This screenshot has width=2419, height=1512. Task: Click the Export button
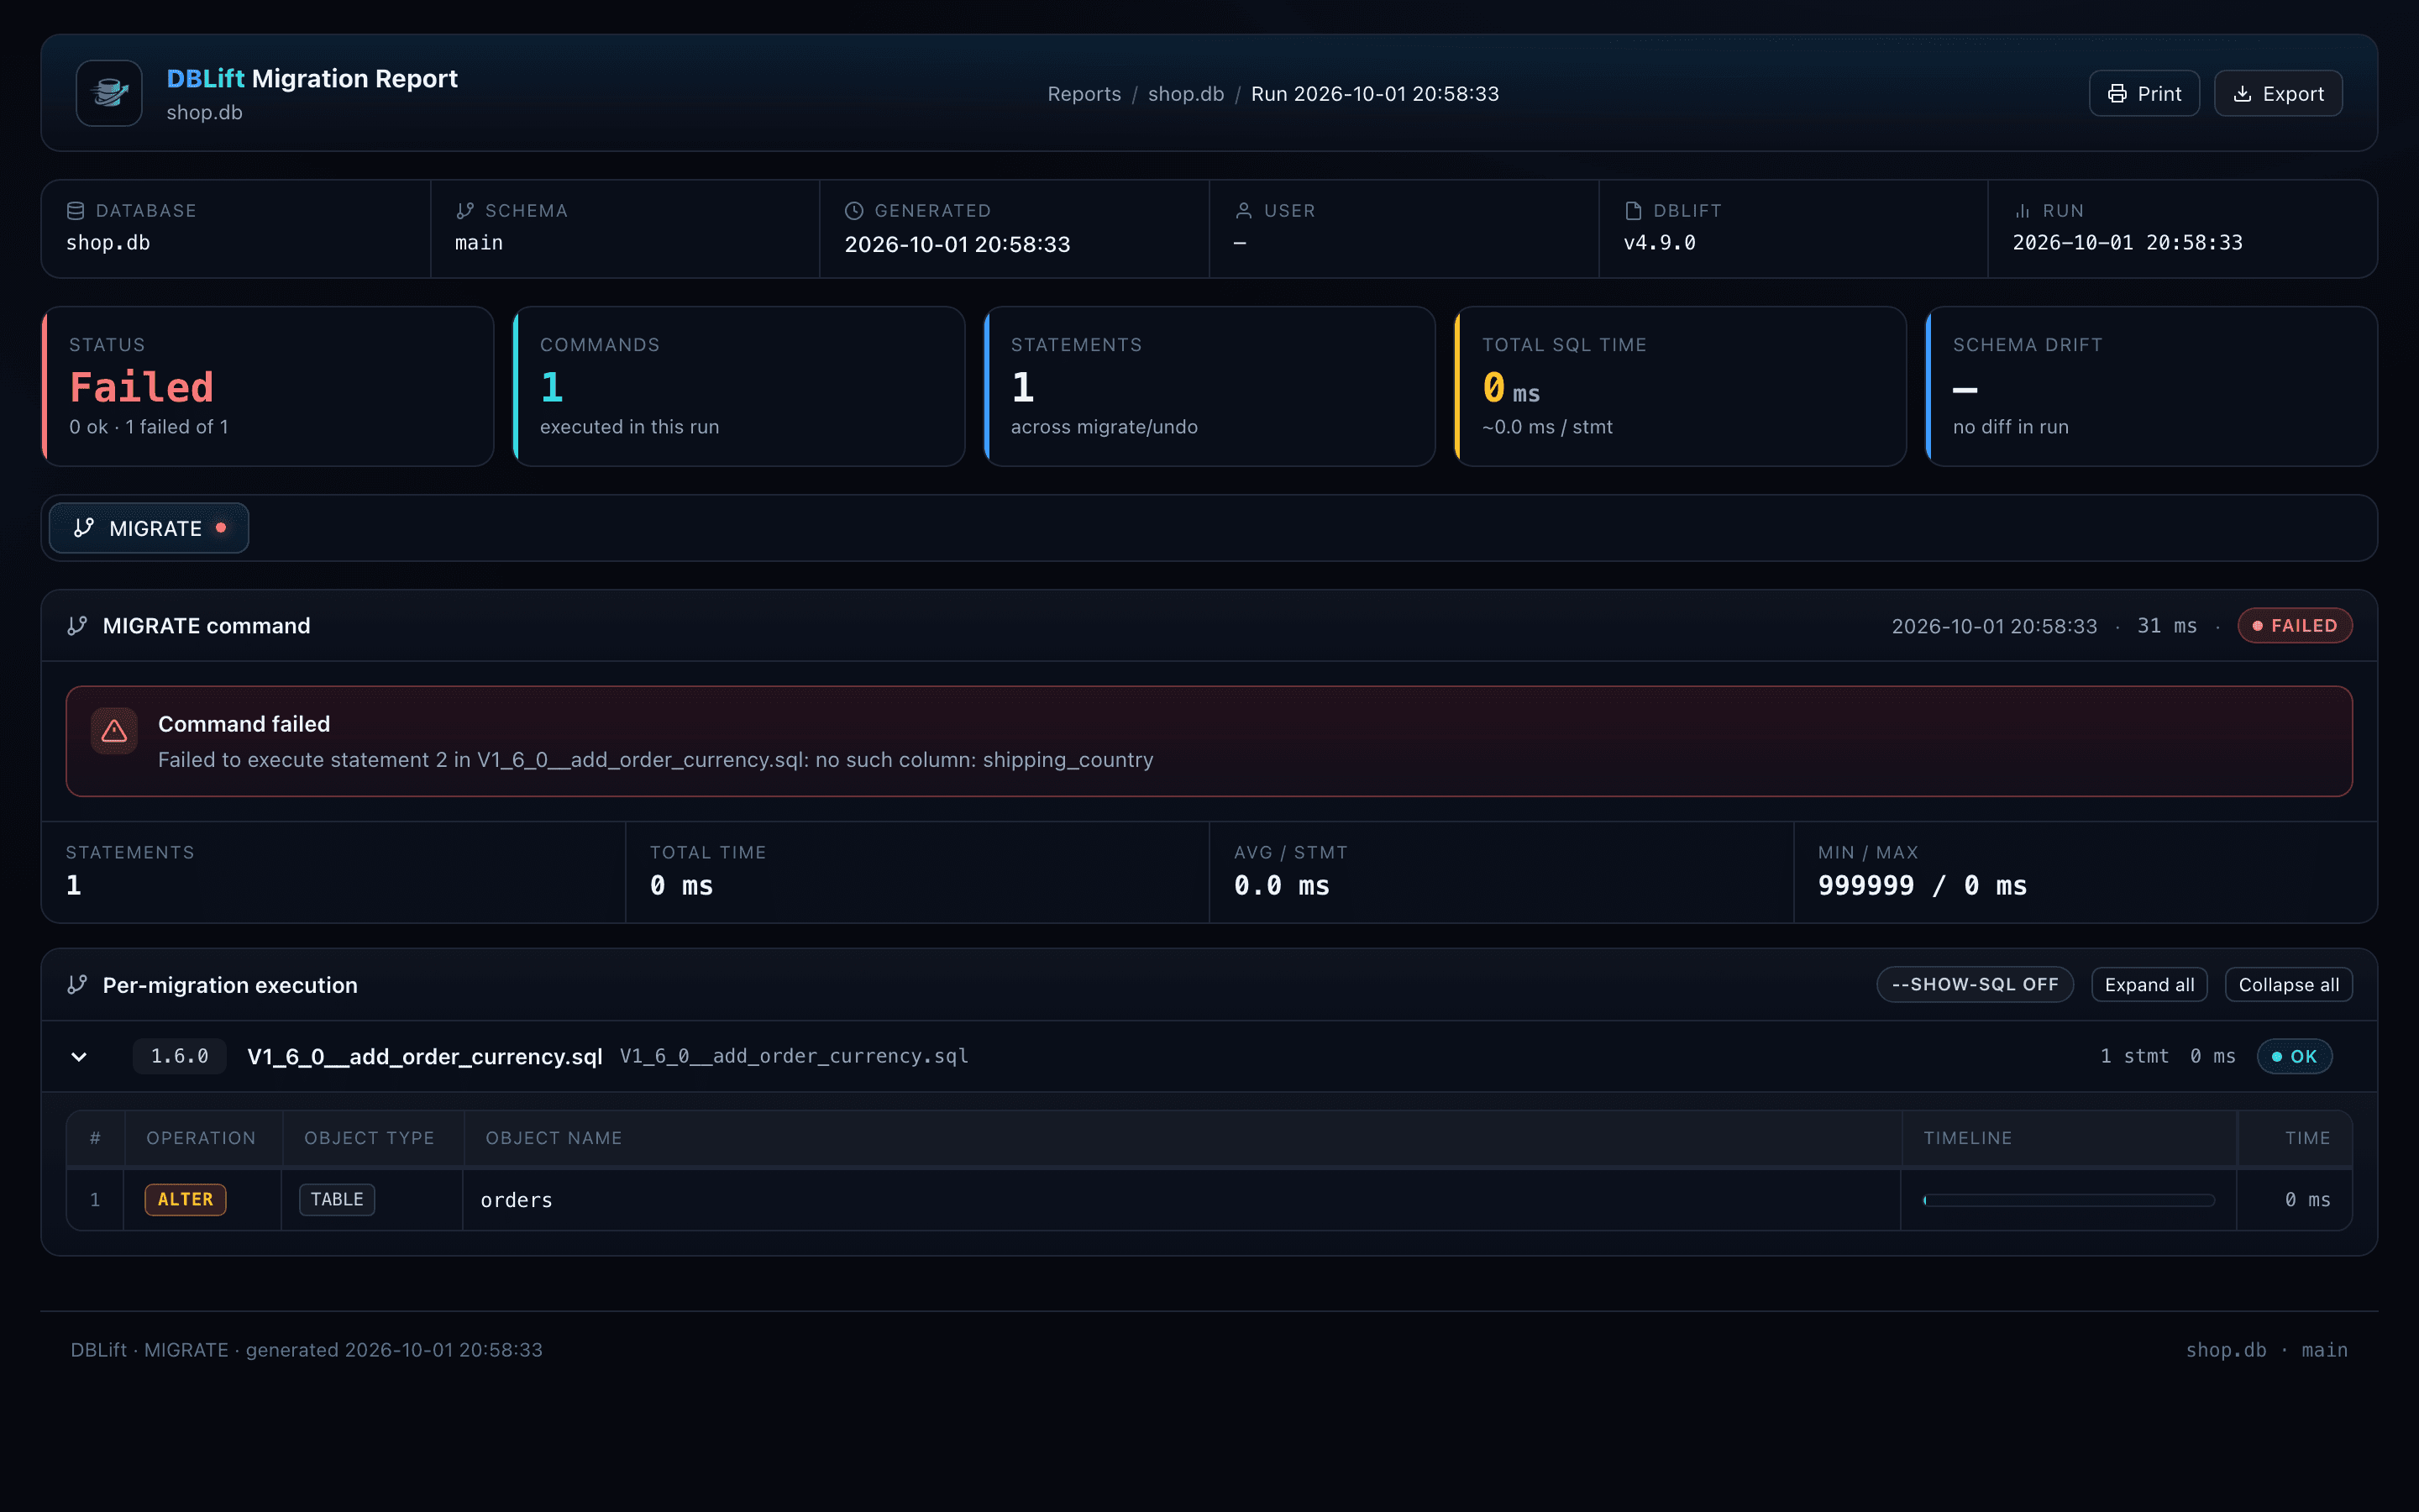tap(2277, 93)
